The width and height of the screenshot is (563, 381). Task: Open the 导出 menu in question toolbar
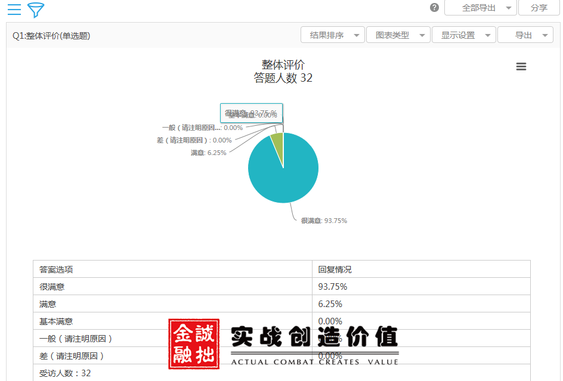tap(525, 35)
